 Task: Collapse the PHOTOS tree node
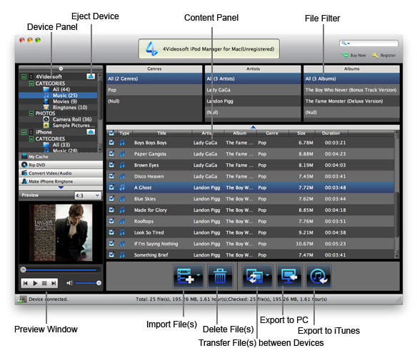pyautogui.click(x=31, y=113)
